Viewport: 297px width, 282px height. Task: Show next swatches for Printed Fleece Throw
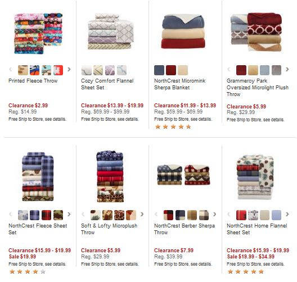(69, 70)
